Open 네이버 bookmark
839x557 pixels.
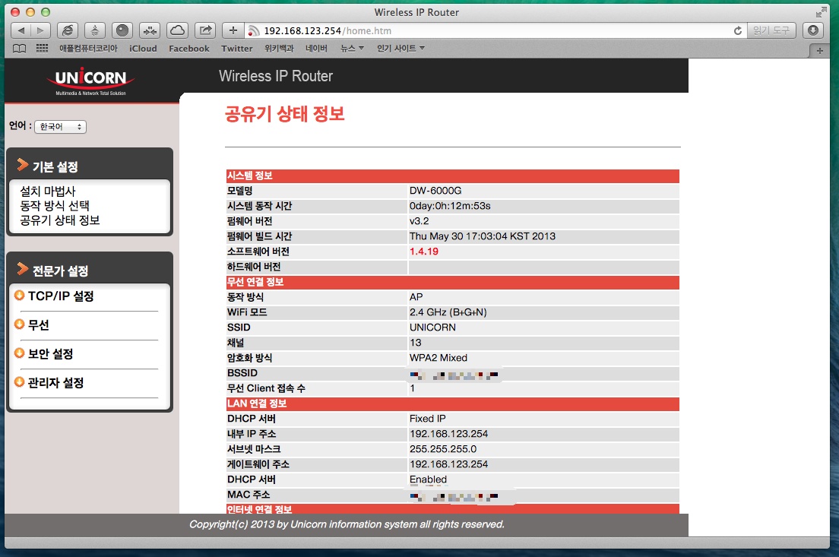point(316,48)
